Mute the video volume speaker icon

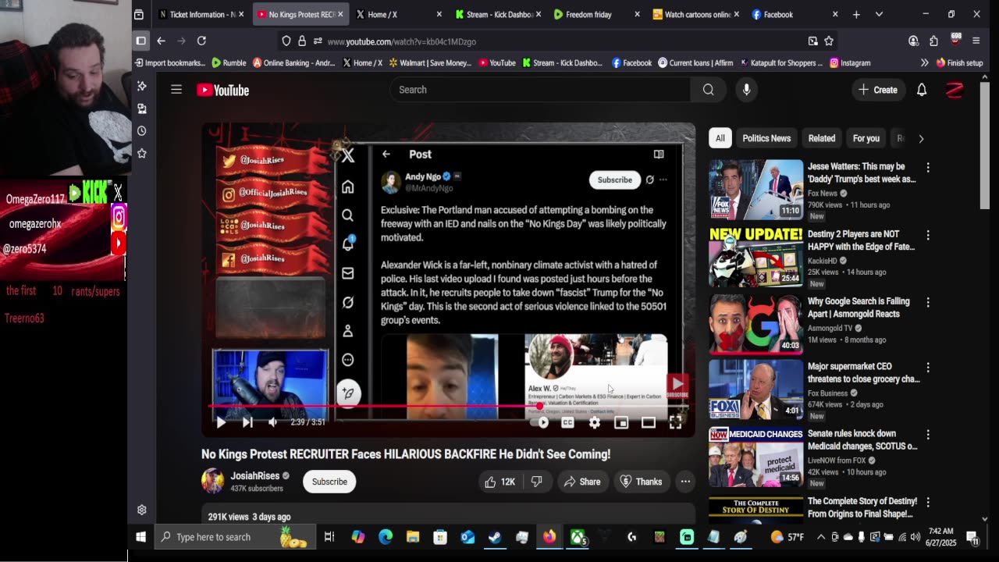tap(272, 422)
